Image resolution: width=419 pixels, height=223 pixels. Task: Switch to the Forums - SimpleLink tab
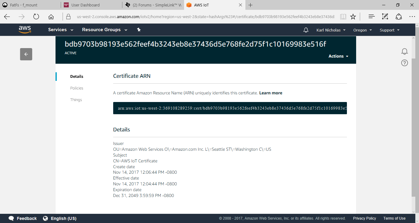[x=153, y=5]
